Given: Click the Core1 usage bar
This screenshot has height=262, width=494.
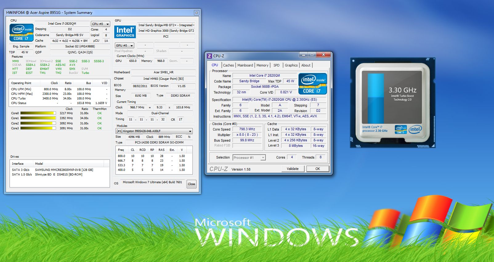Looking at the screenshot, I should [x=38, y=118].
